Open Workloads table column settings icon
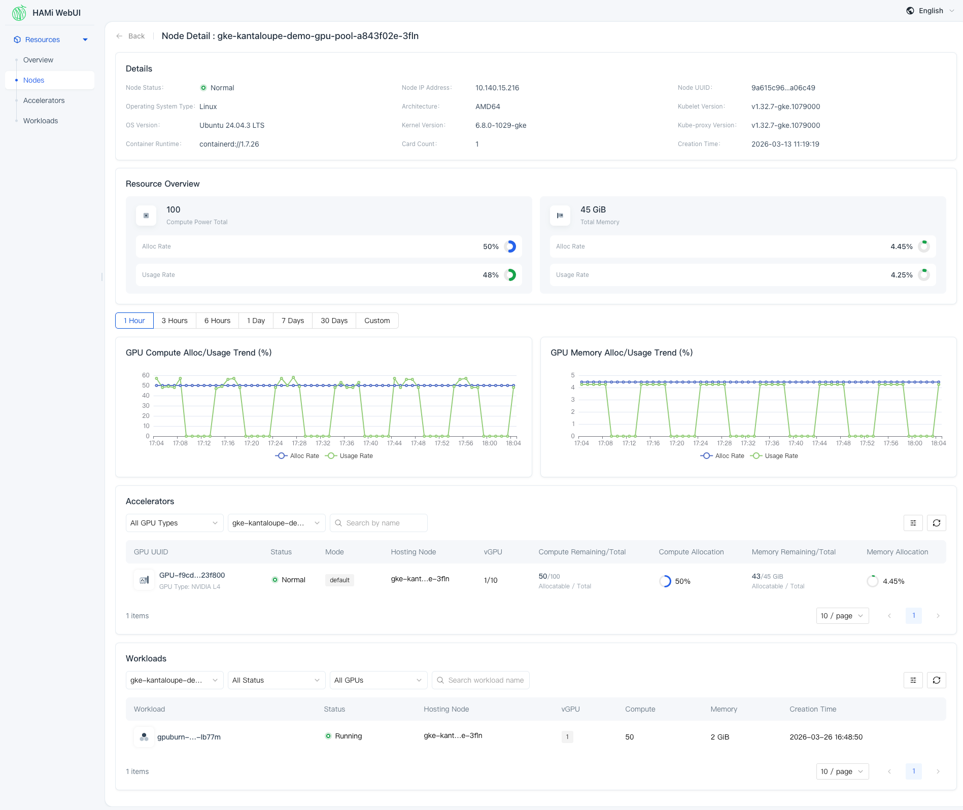 pyautogui.click(x=913, y=680)
